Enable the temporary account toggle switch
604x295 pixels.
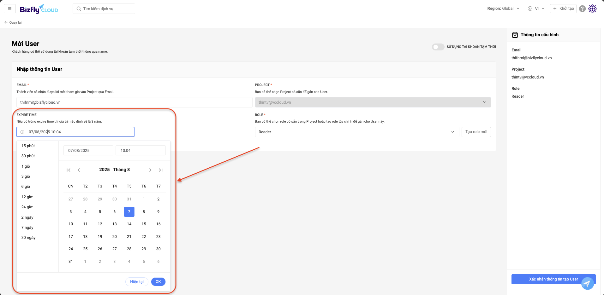pos(438,47)
